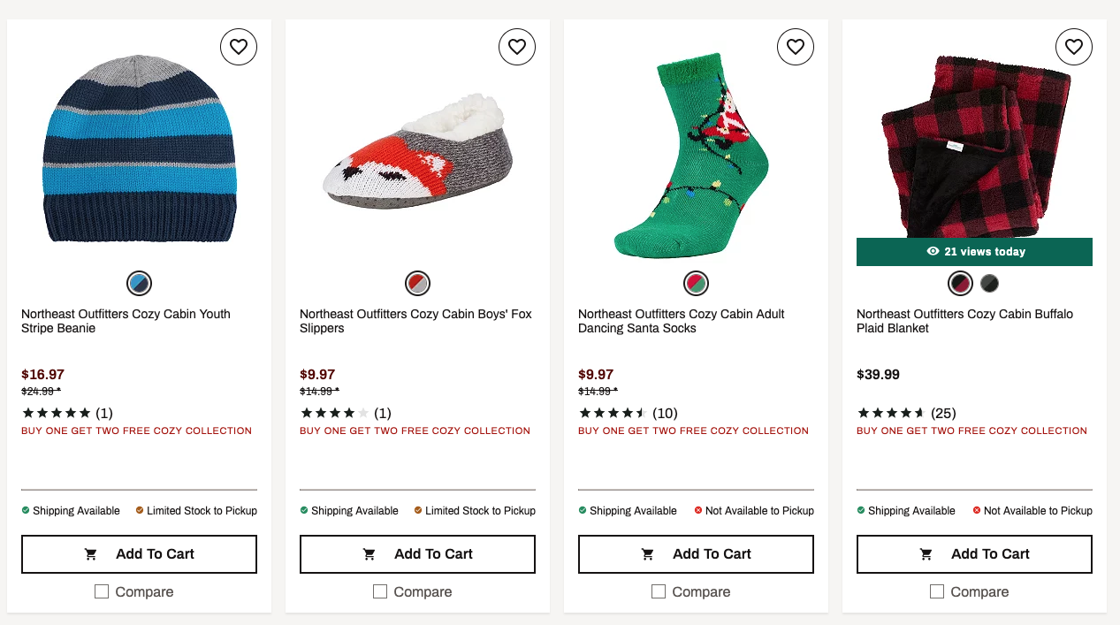
Task: Check Compare box for Youth Stripe Beanie
Action: (x=102, y=591)
